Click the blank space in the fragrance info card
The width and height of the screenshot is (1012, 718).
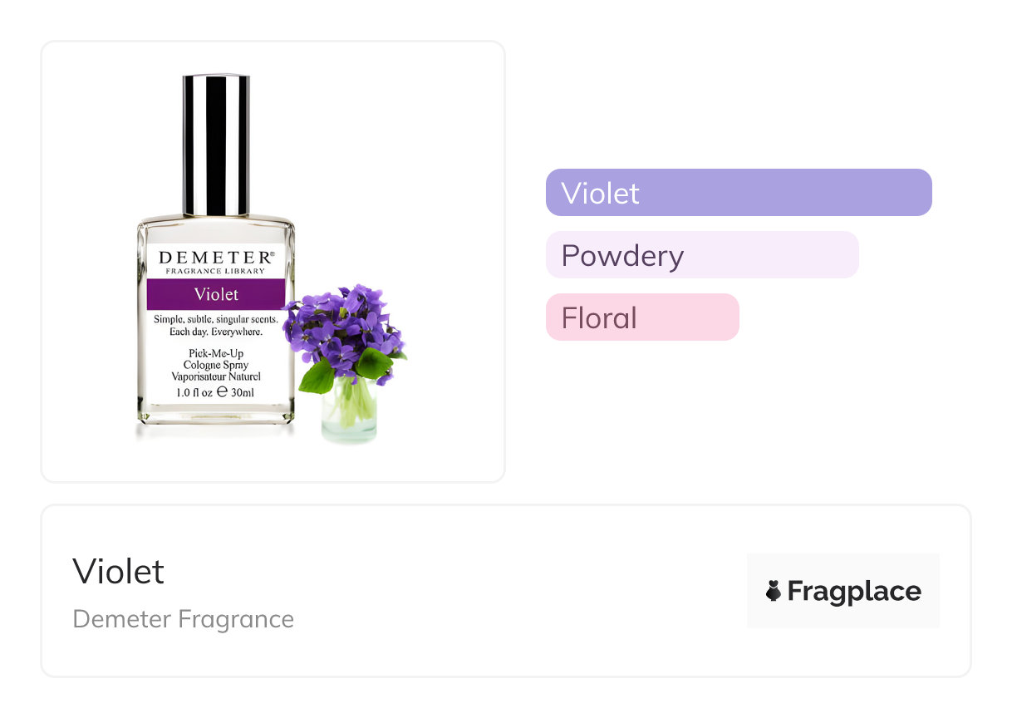(x=515, y=591)
